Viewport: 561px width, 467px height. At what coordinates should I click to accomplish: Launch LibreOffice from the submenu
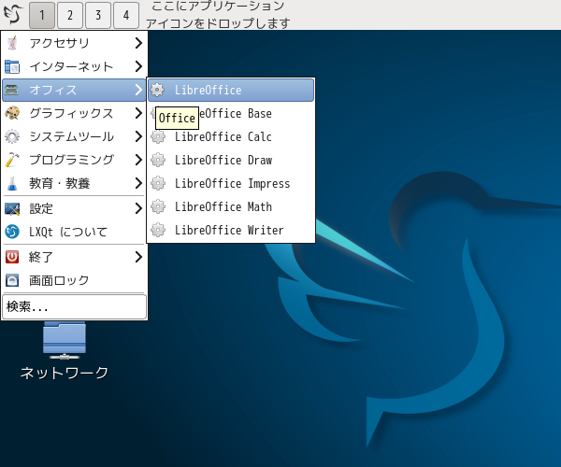coord(231,90)
